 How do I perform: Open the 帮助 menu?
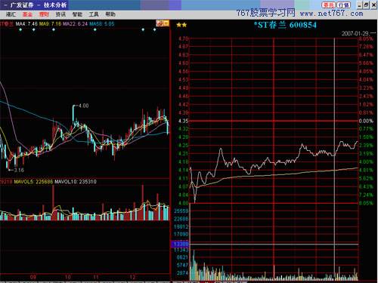pyautogui.click(x=110, y=14)
